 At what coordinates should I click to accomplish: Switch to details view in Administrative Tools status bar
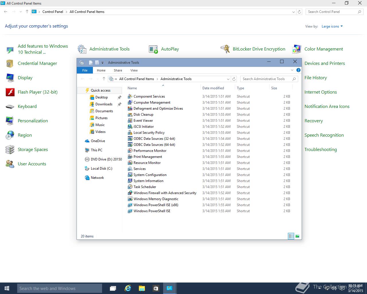click(x=291, y=236)
